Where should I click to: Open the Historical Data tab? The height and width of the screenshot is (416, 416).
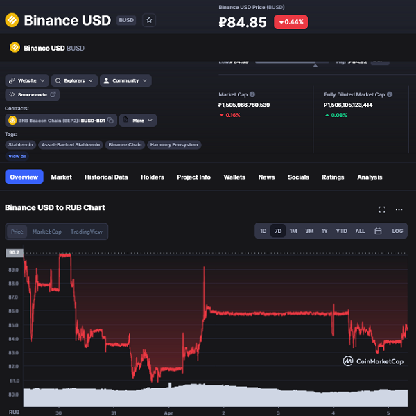(106, 177)
